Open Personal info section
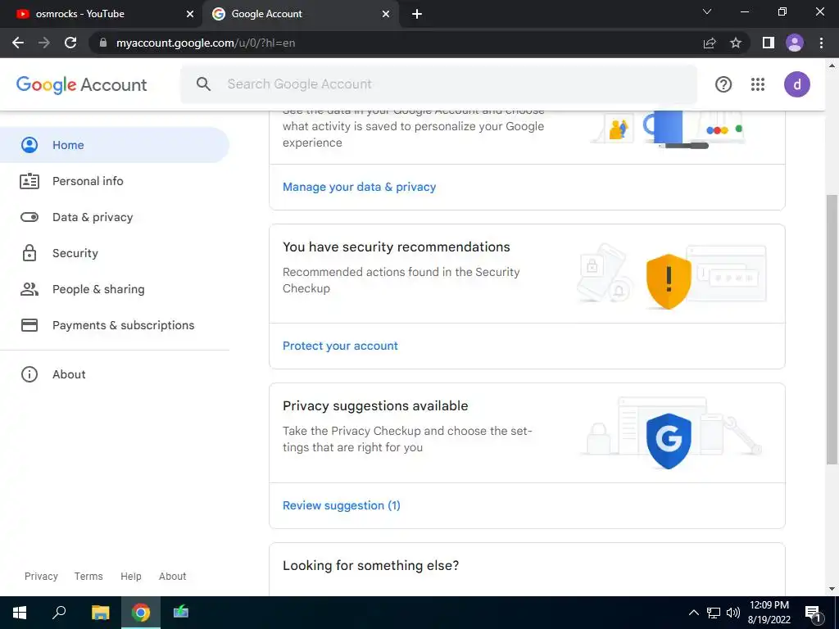 coord(115,181)
